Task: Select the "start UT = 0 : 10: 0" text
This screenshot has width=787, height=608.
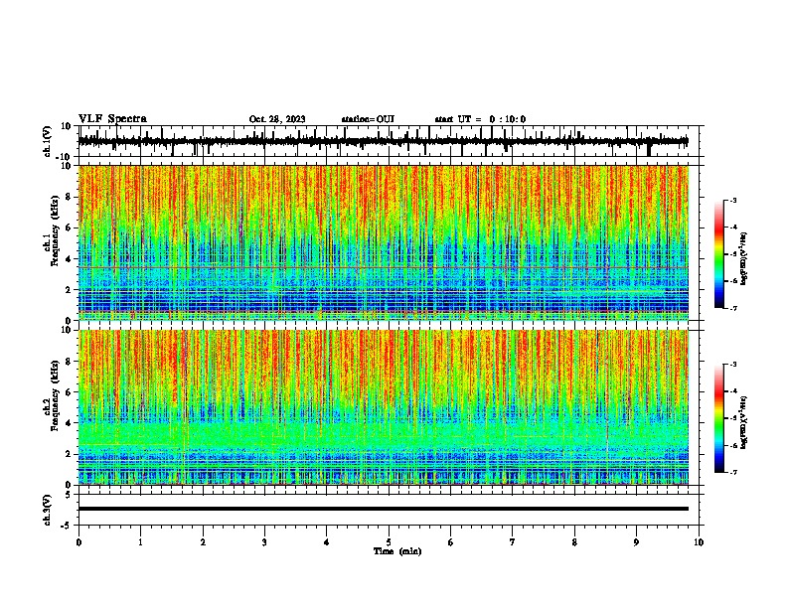Action: [480, 119]
